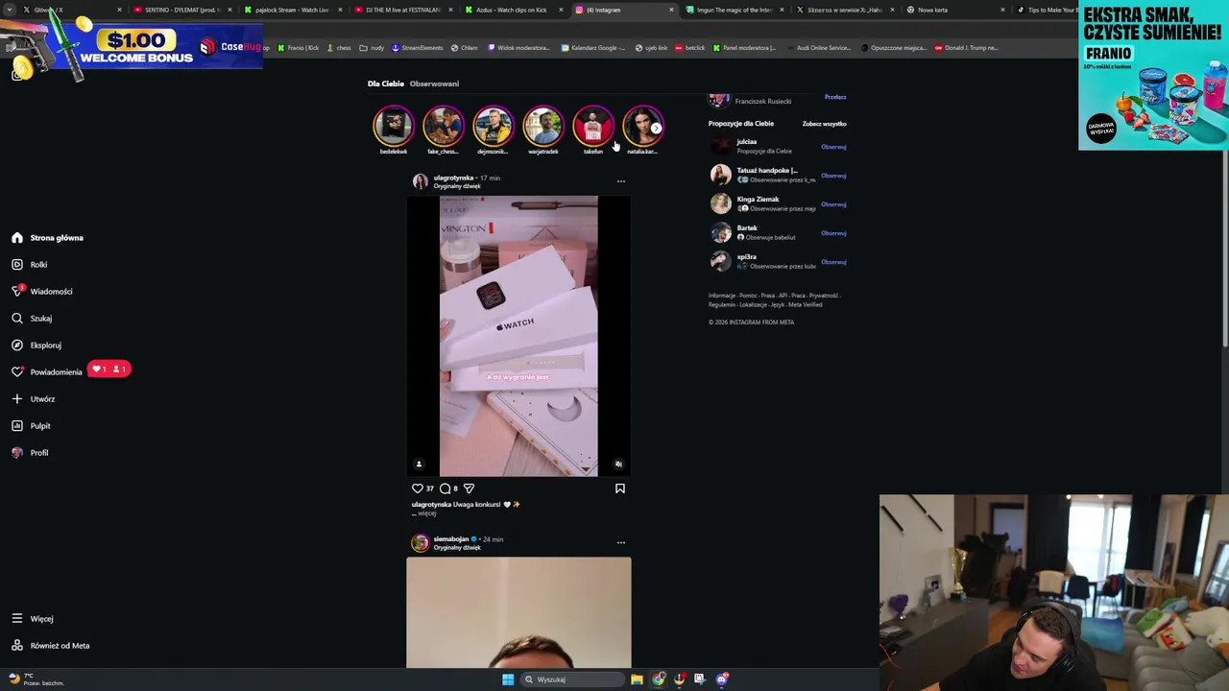
Task: Save the ulagrotynska post with bookmark icon
Action: click(620, 488)
